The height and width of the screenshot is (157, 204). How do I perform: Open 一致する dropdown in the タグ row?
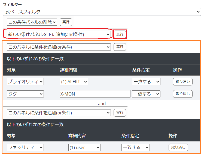click(x=146, y=94)
